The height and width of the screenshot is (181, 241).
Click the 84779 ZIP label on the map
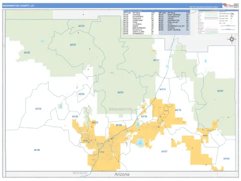(178, 110)
